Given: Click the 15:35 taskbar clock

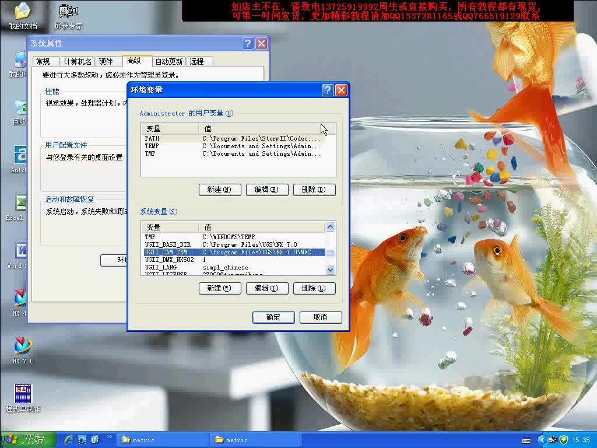Looking at the screenshot, I should click(581, 440).
